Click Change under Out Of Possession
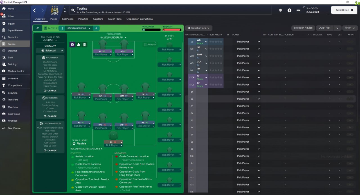 click(50, 151)
